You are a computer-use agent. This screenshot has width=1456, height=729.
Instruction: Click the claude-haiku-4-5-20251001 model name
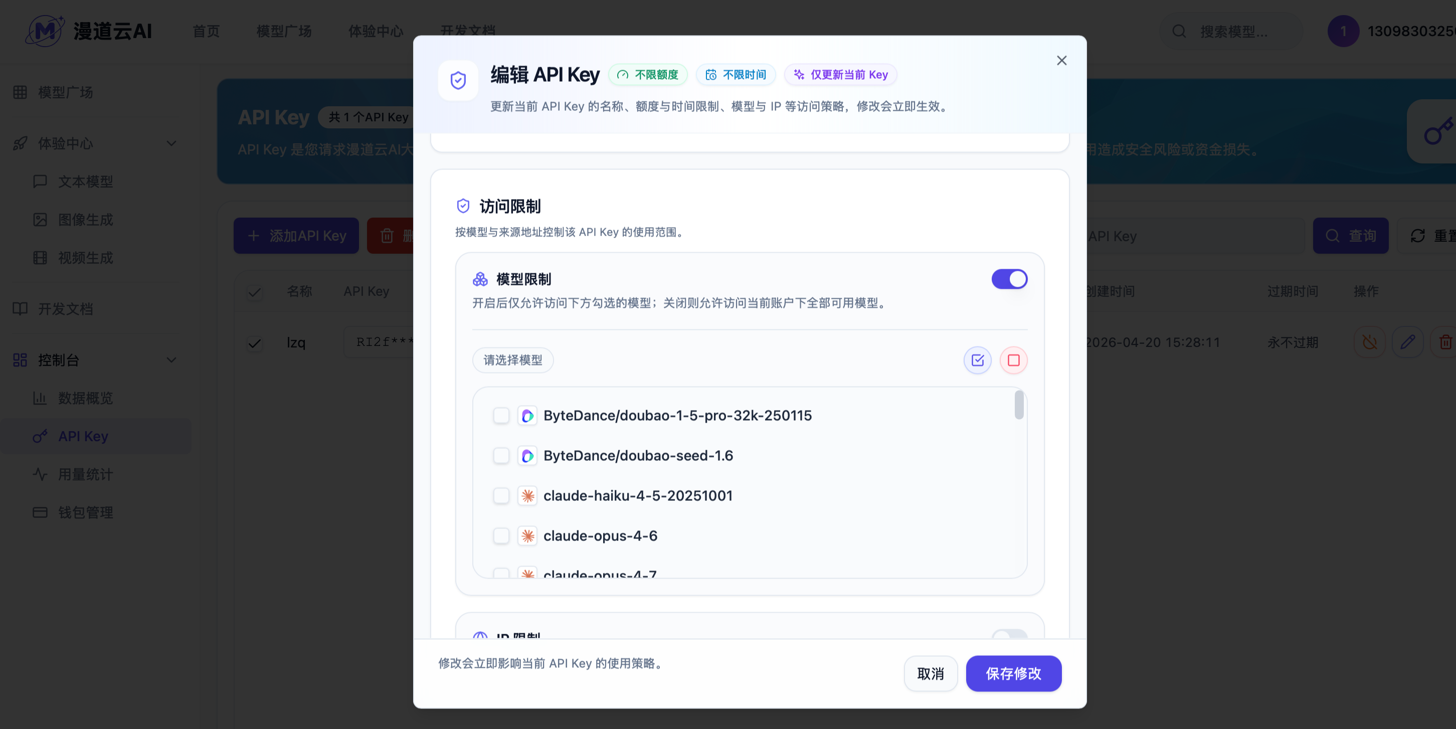coord(638,496)
